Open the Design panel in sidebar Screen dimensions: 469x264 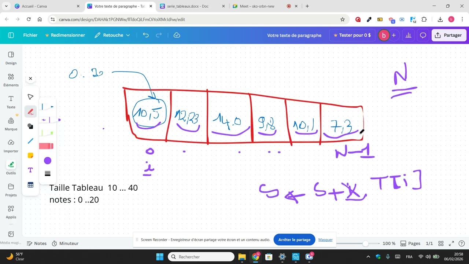pyautogui.click(x=11, y=58)
